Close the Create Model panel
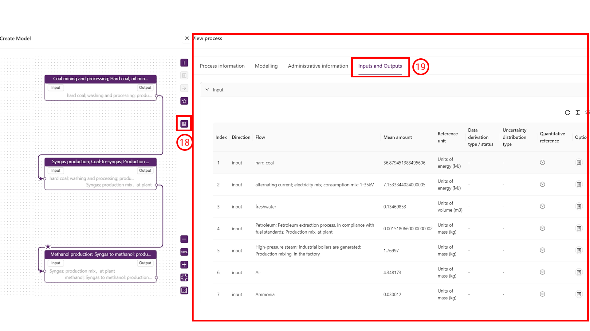 (187, 38)
